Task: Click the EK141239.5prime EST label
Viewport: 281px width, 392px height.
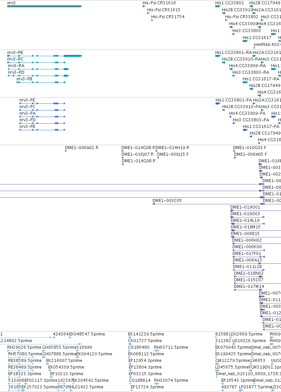Action: pos(146,334)
